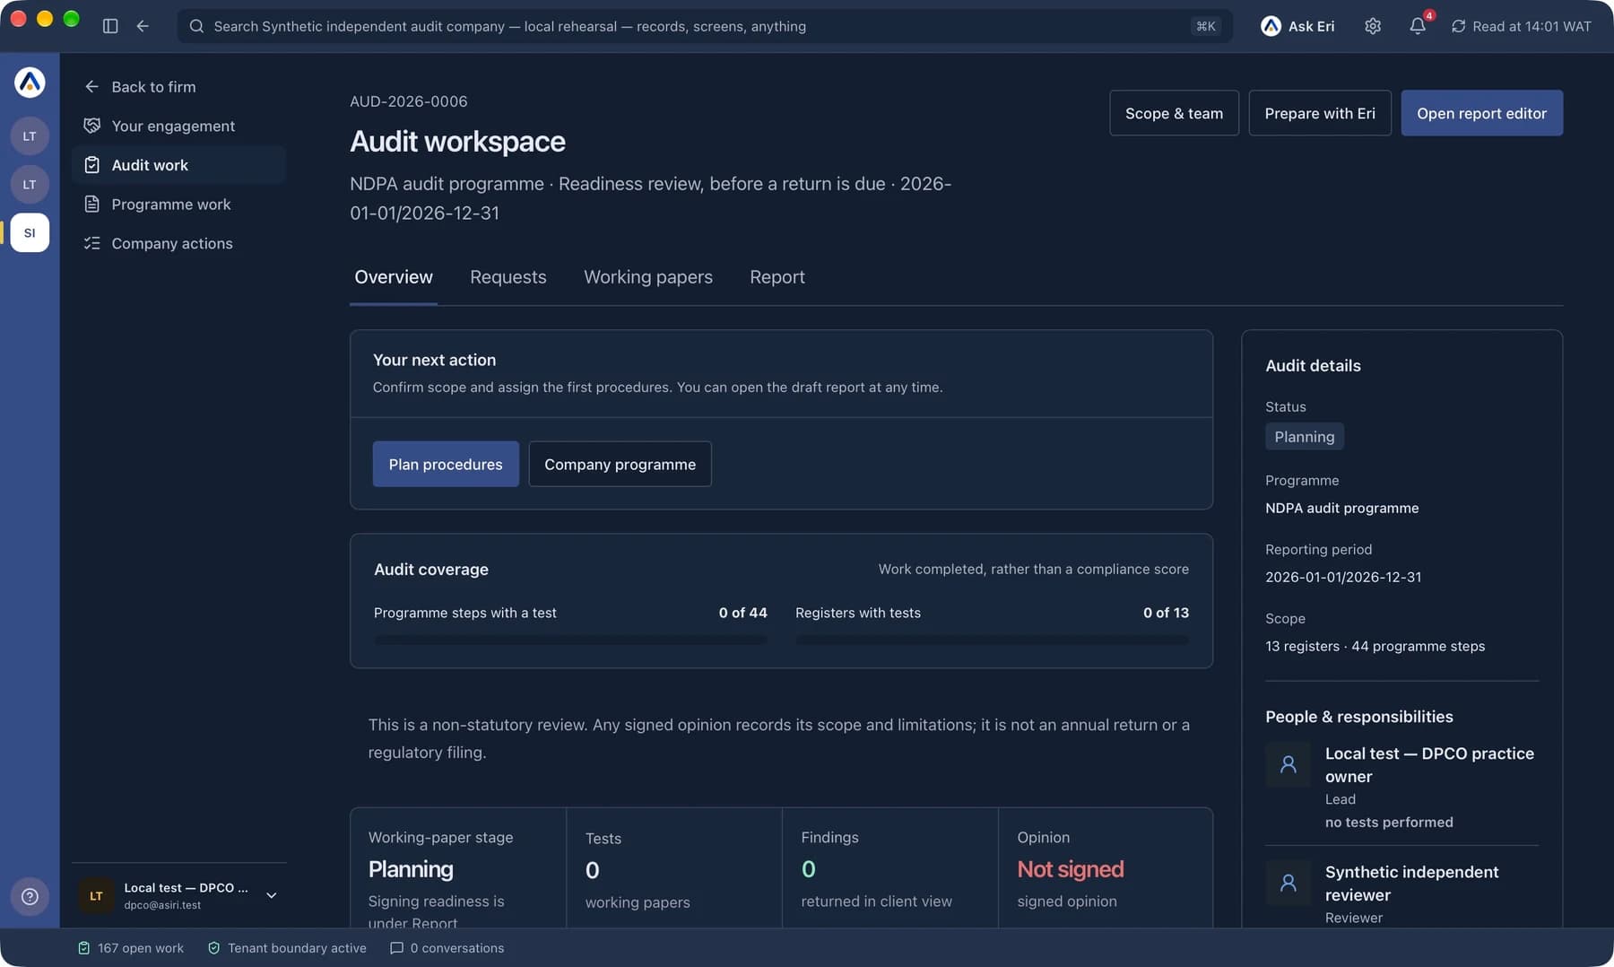Click Company programme button
Screen dimensions: 1614x967
click(620, 464)
